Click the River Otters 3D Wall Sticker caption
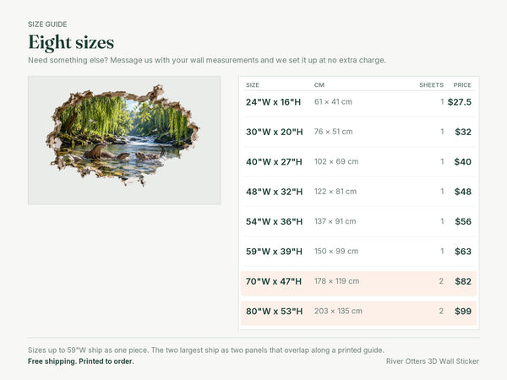 (x=433, y=361)
